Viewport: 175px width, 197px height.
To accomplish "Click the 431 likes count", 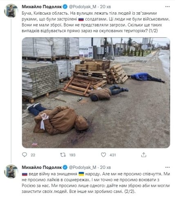I will pyautogui.click(x=112, y=155).
